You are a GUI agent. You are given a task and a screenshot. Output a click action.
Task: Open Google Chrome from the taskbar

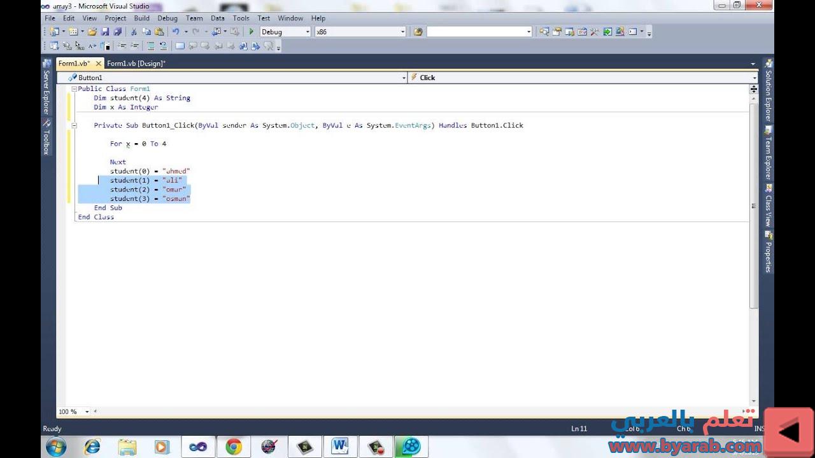[234, 447]
